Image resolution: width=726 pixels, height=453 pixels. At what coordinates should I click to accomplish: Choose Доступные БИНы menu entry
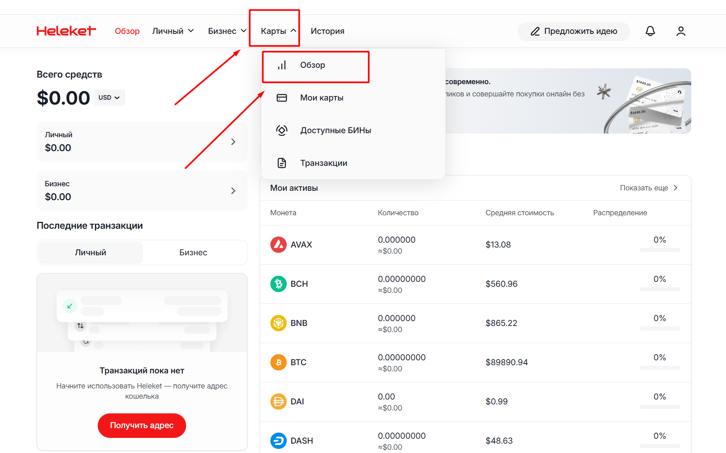click(x=335, y=130)
